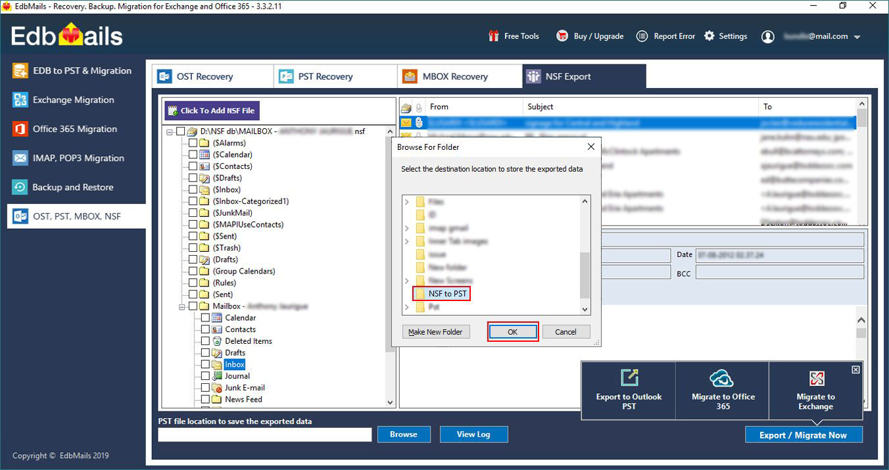Click the PST file location input field
This screenshot has width=889, height=470.
point(265,435)
